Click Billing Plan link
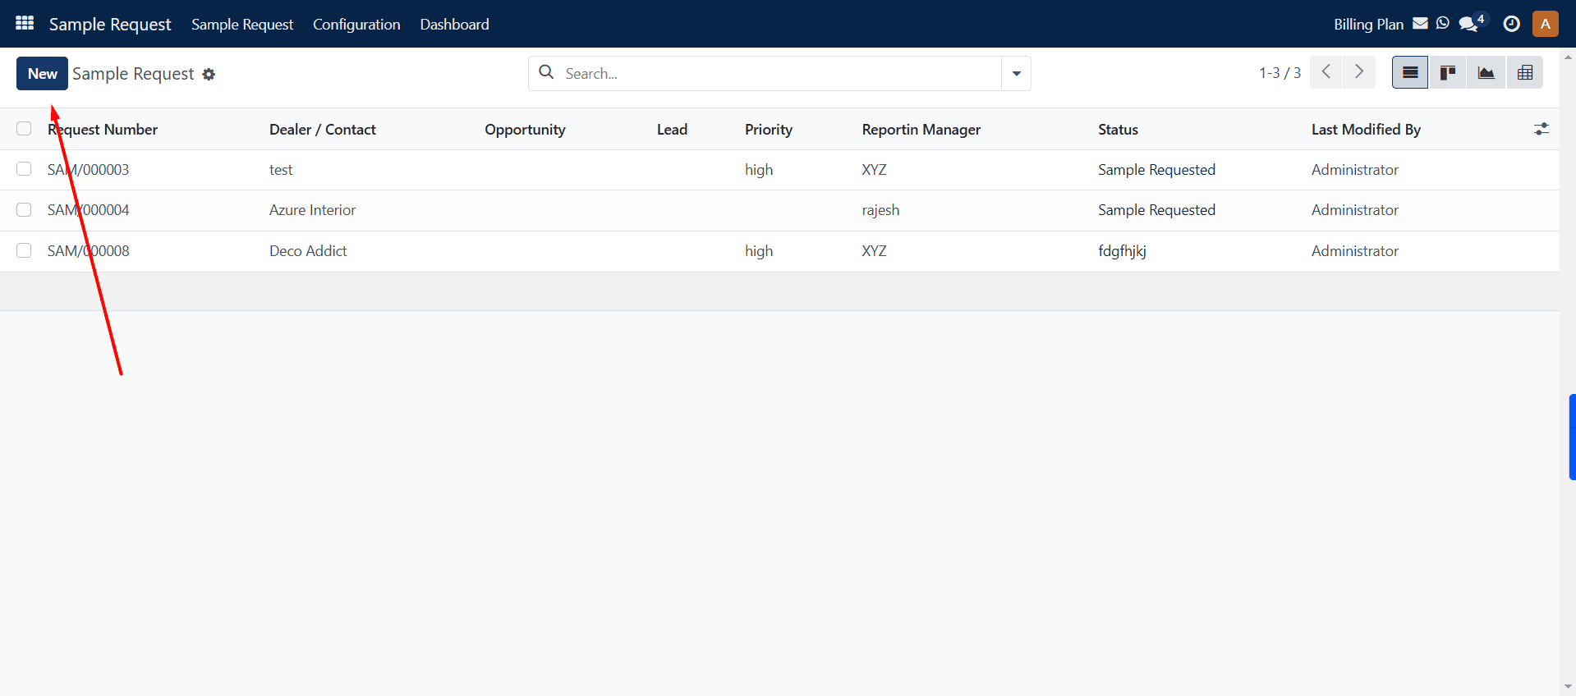Image resolution: width=1576 pixels, height=696 pixels. click(1368, 24)
